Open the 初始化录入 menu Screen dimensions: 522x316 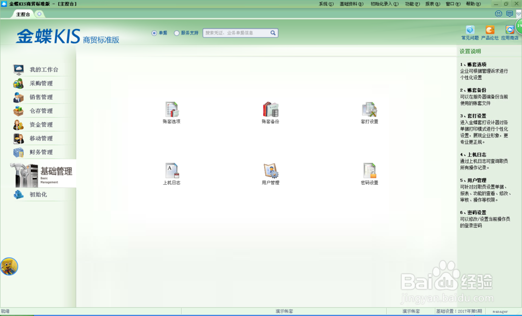[384, 4]
